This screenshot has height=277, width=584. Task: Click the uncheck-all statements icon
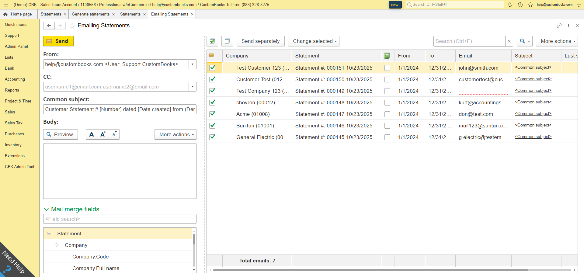(227, 41)
